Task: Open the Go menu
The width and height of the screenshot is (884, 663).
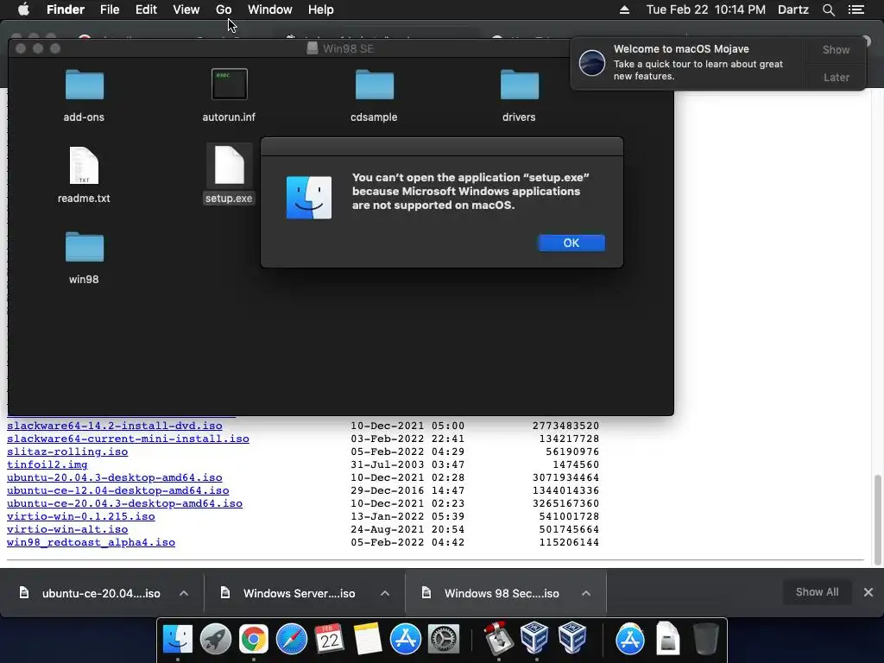Action: pyautogui.click(x=224, y=9)
